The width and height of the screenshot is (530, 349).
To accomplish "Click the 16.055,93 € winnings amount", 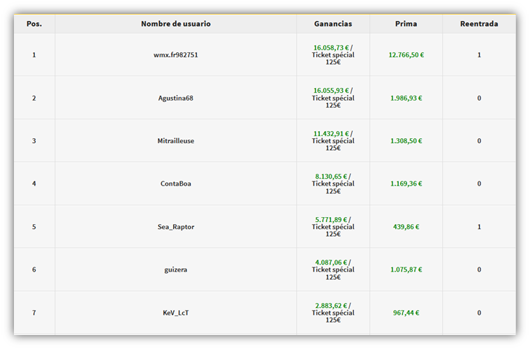I will [x=331, y=91].
